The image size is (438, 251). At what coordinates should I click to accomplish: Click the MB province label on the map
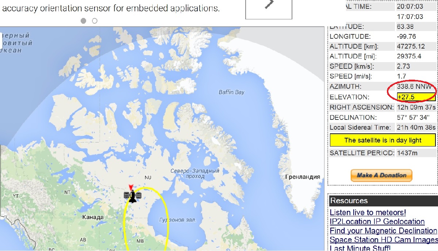(x=140, y=241)
